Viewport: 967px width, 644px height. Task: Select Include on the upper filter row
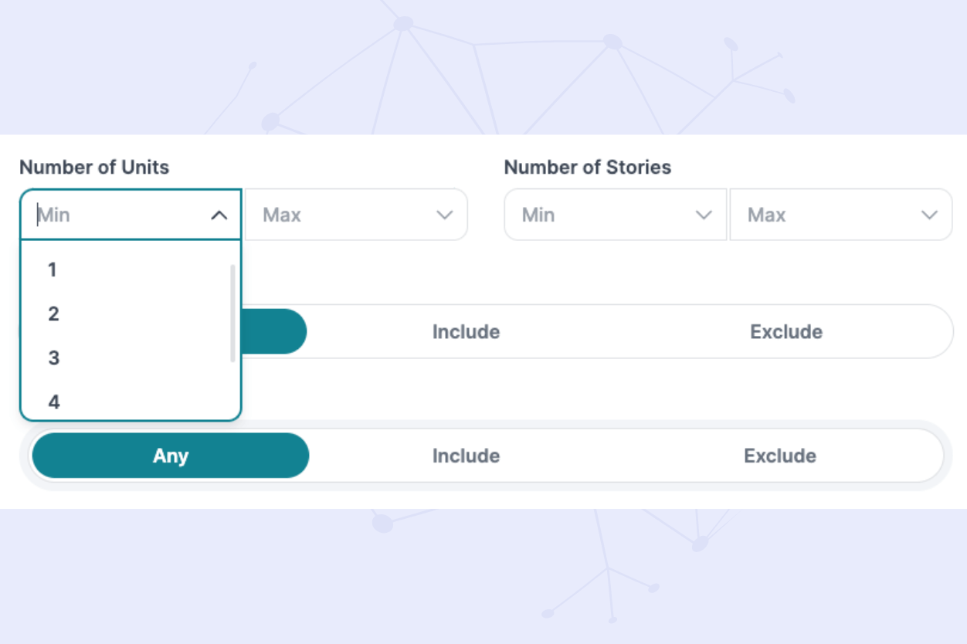(466, 331)
